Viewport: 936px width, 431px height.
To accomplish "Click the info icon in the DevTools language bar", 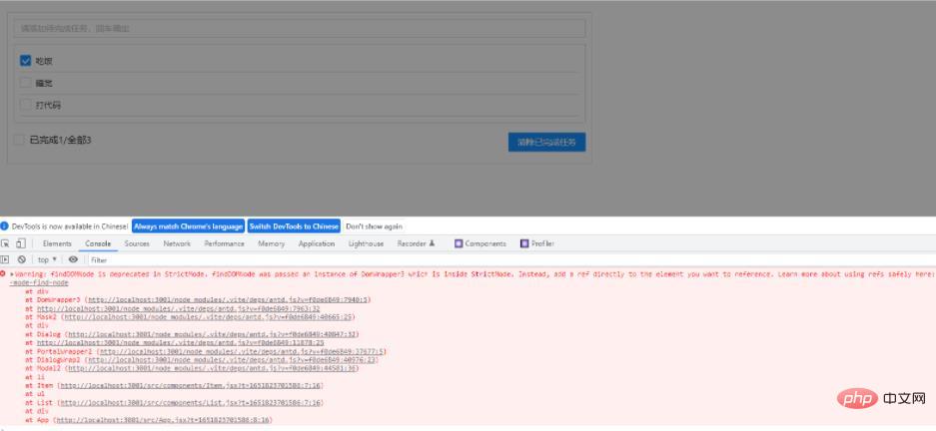I will click(x=4, y=225).
